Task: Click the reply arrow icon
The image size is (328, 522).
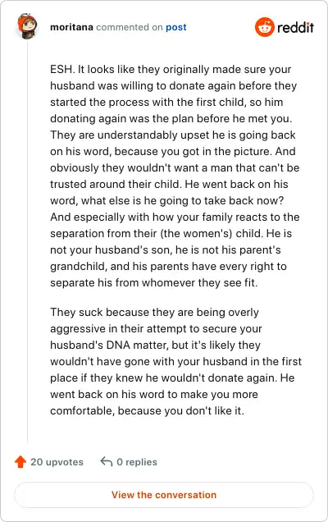Action: tap(107, 461)
